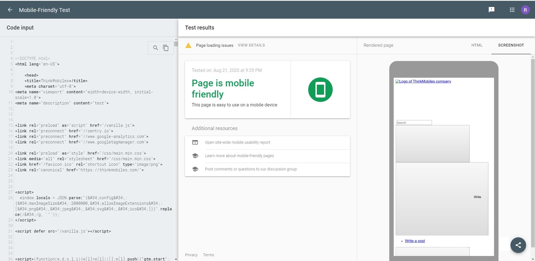Click 'Page is mobile friendly' heading
This screenshot has height=261, width=535.
point(223,89)
